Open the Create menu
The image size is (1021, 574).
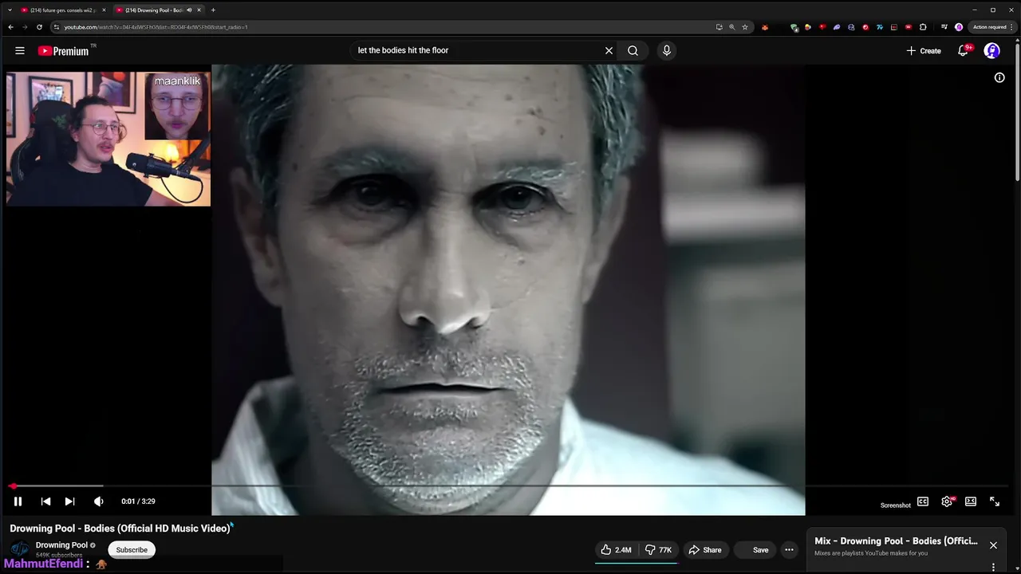point(924,50)
